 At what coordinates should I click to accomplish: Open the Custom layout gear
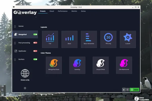[128, 39]
